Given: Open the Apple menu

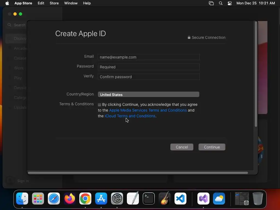Looking at the screenshot, I should (x=7, y=3).
